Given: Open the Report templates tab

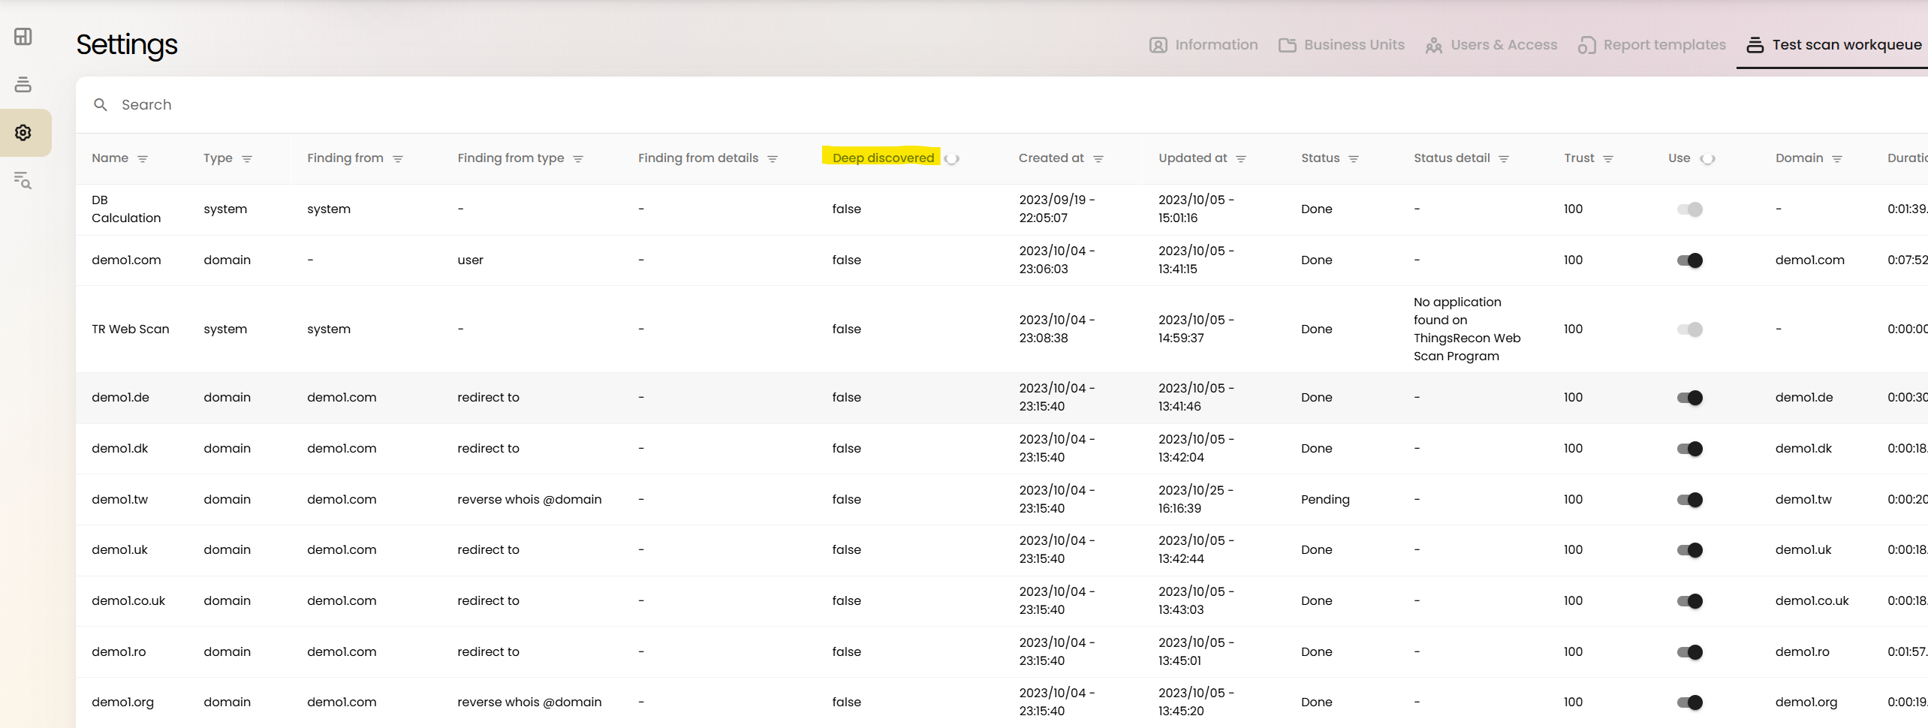Looking at the screenshot, I should point(1652,45).
